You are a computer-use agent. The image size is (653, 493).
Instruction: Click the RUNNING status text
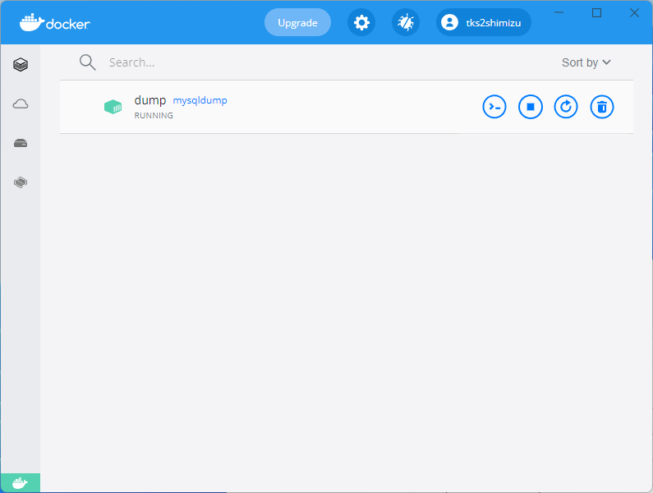tap(154, 115)
